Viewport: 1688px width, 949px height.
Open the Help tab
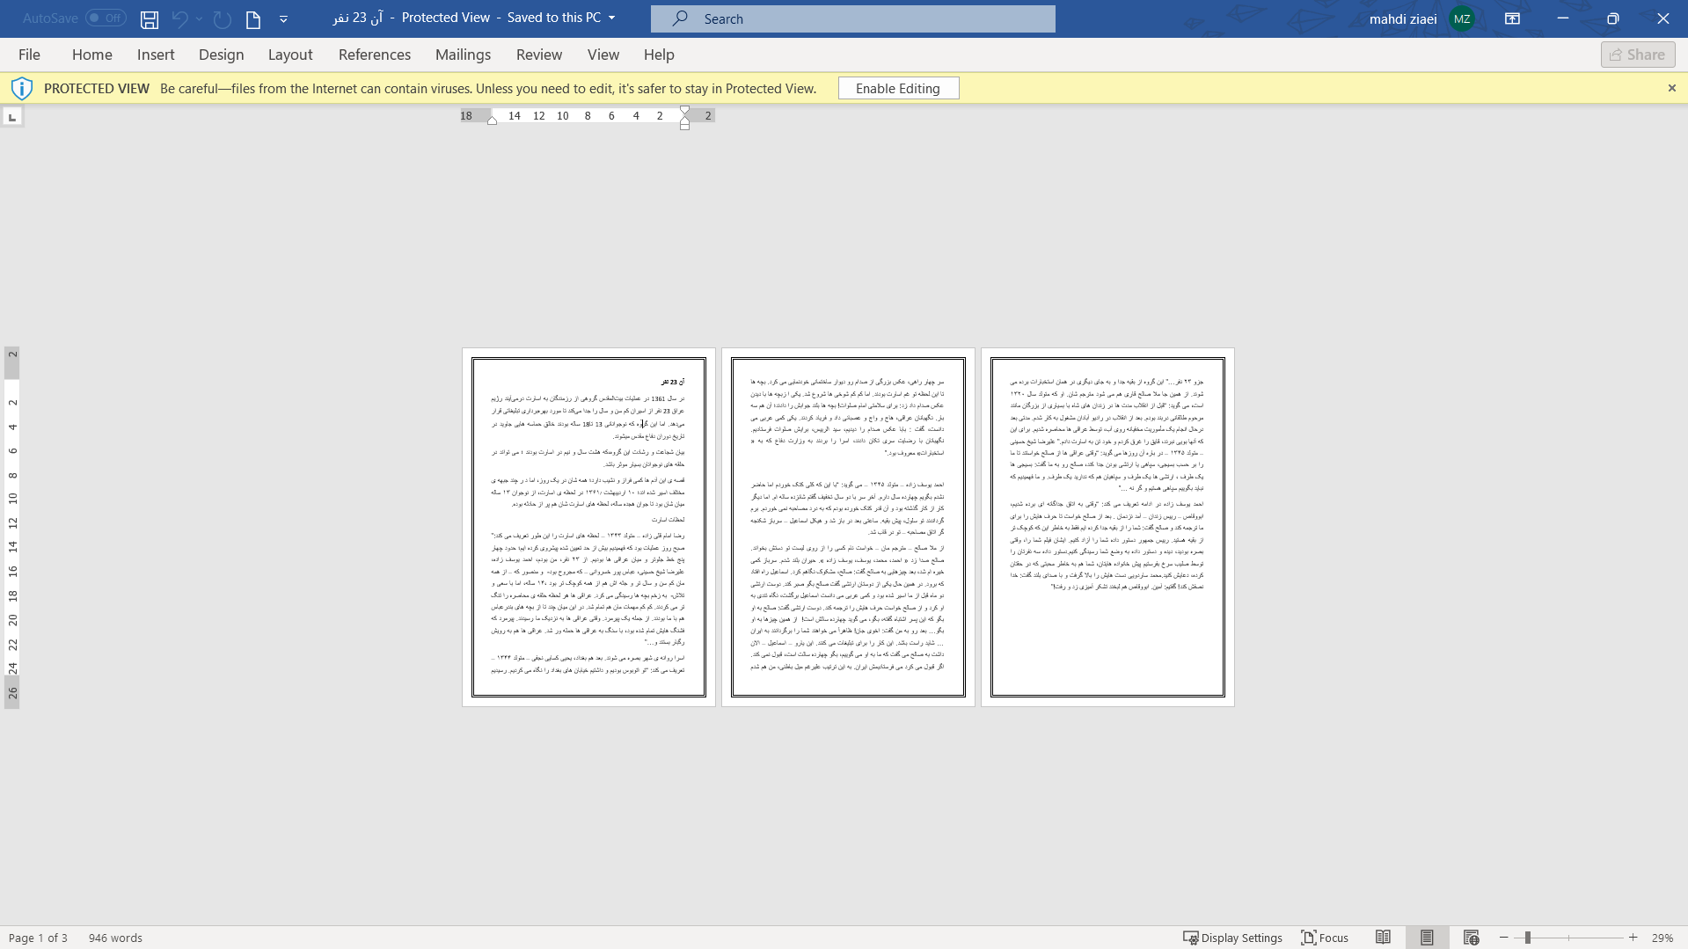pyautogui.click(x=659, y=55)
